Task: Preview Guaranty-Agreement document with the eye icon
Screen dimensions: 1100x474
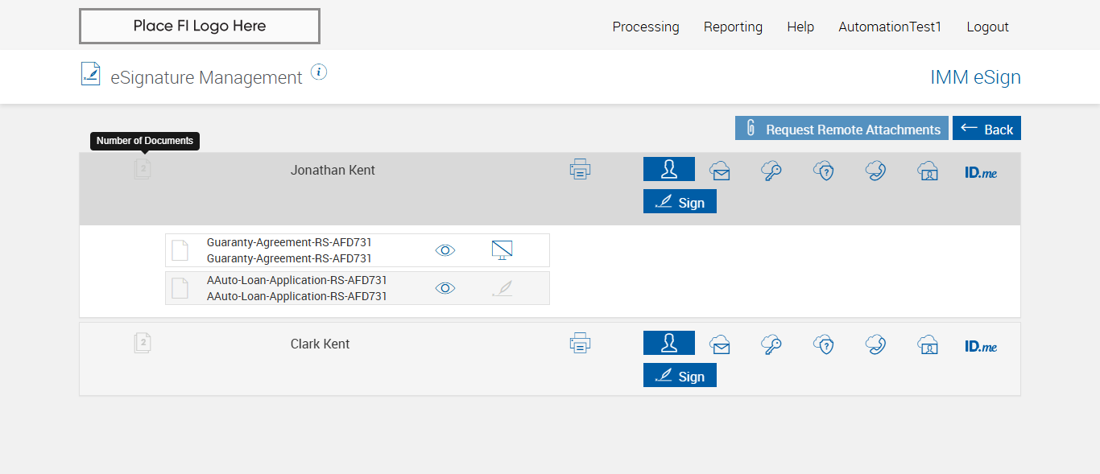Action: [445, 250]
